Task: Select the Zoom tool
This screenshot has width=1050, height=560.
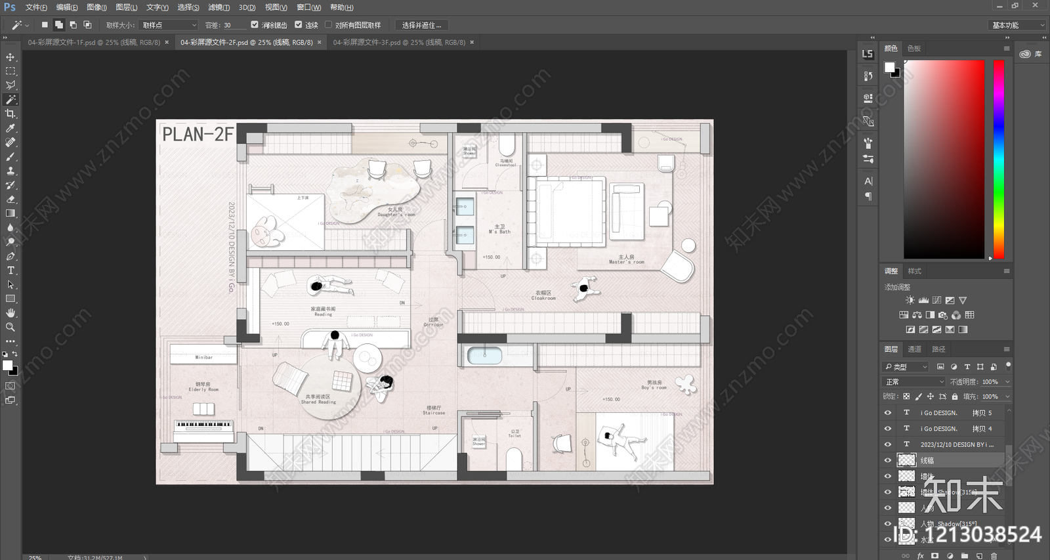Action: pos(10,327)
